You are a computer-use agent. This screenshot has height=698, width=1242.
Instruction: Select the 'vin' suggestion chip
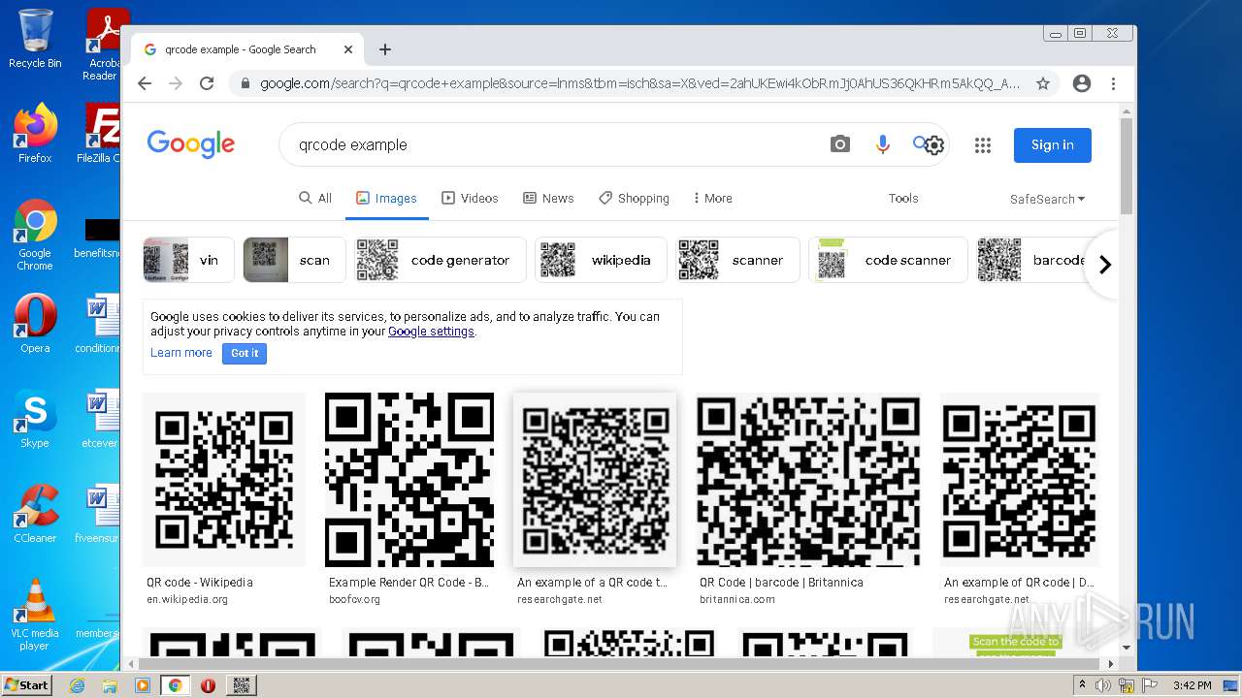click(188, 260)
